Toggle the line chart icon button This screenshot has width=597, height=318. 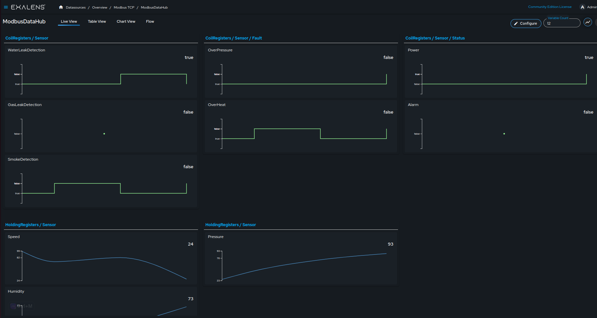click(x=588, y=22)
